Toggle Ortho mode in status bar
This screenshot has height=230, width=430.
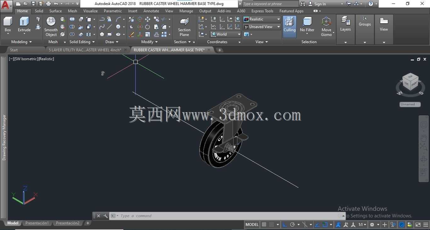pos(285,225)
